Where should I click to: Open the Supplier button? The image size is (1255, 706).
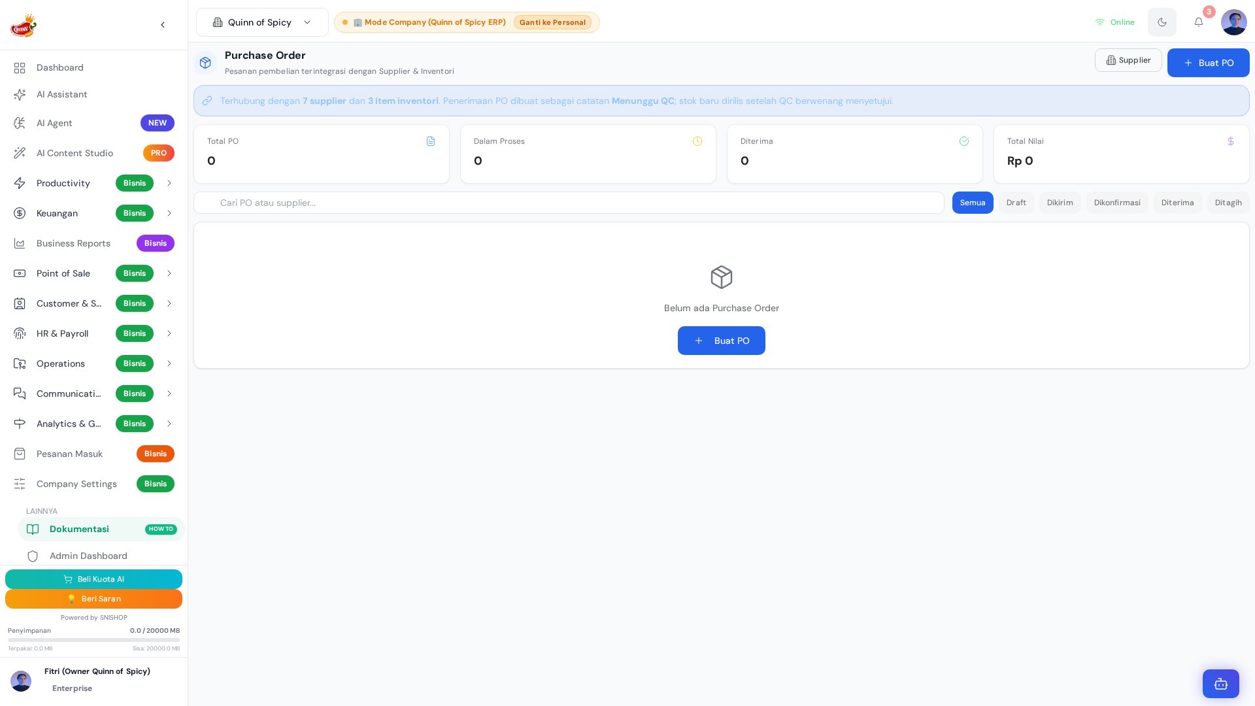point(1128,60)
